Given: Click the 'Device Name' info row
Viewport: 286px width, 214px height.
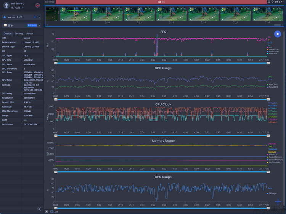Looking at the screenshot, I should [22, 42].
